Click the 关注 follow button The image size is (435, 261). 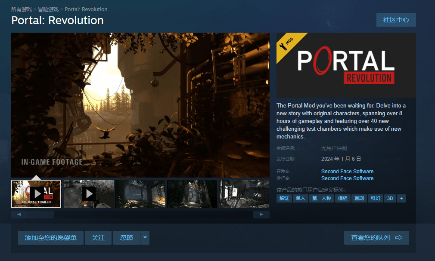tap(98, 238)
